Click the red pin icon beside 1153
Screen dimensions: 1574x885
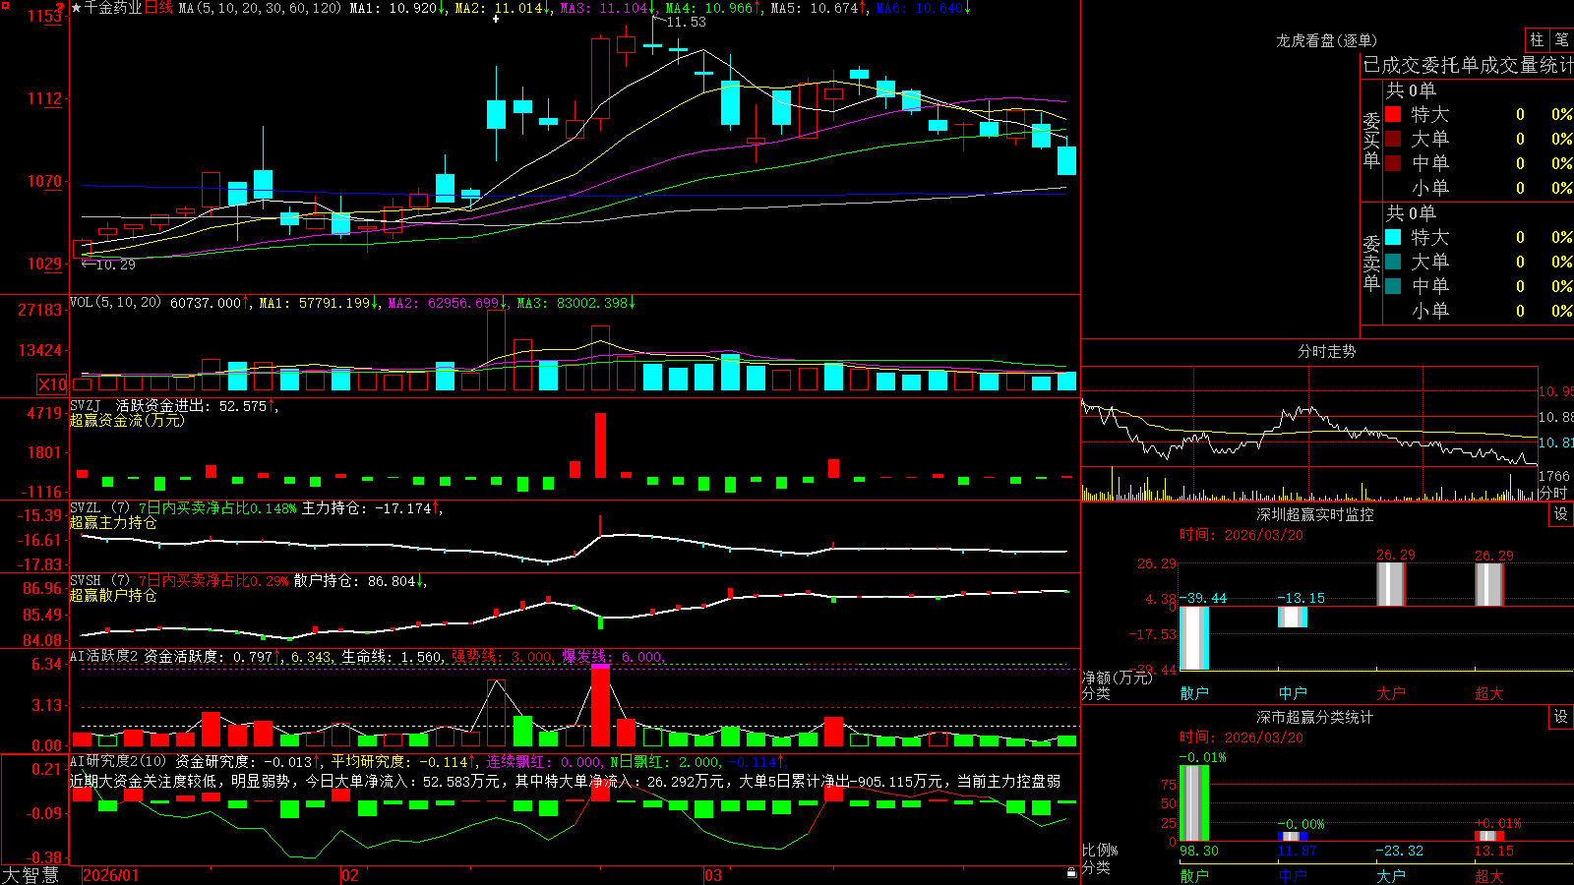point(60,9)
